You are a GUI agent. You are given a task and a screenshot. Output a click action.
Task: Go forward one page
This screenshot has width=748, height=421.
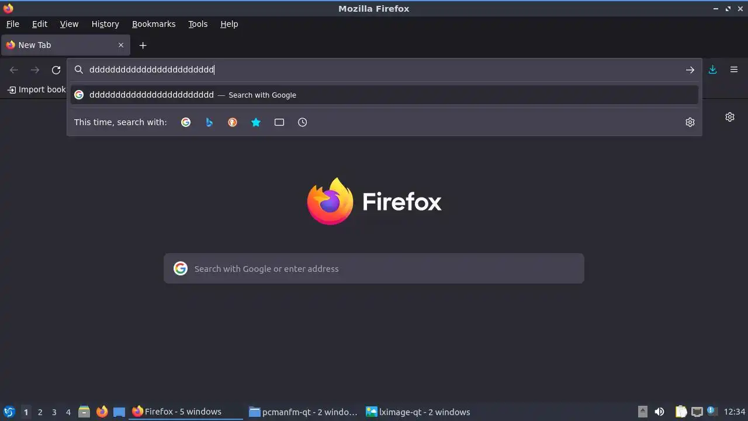tap(35, 70)
